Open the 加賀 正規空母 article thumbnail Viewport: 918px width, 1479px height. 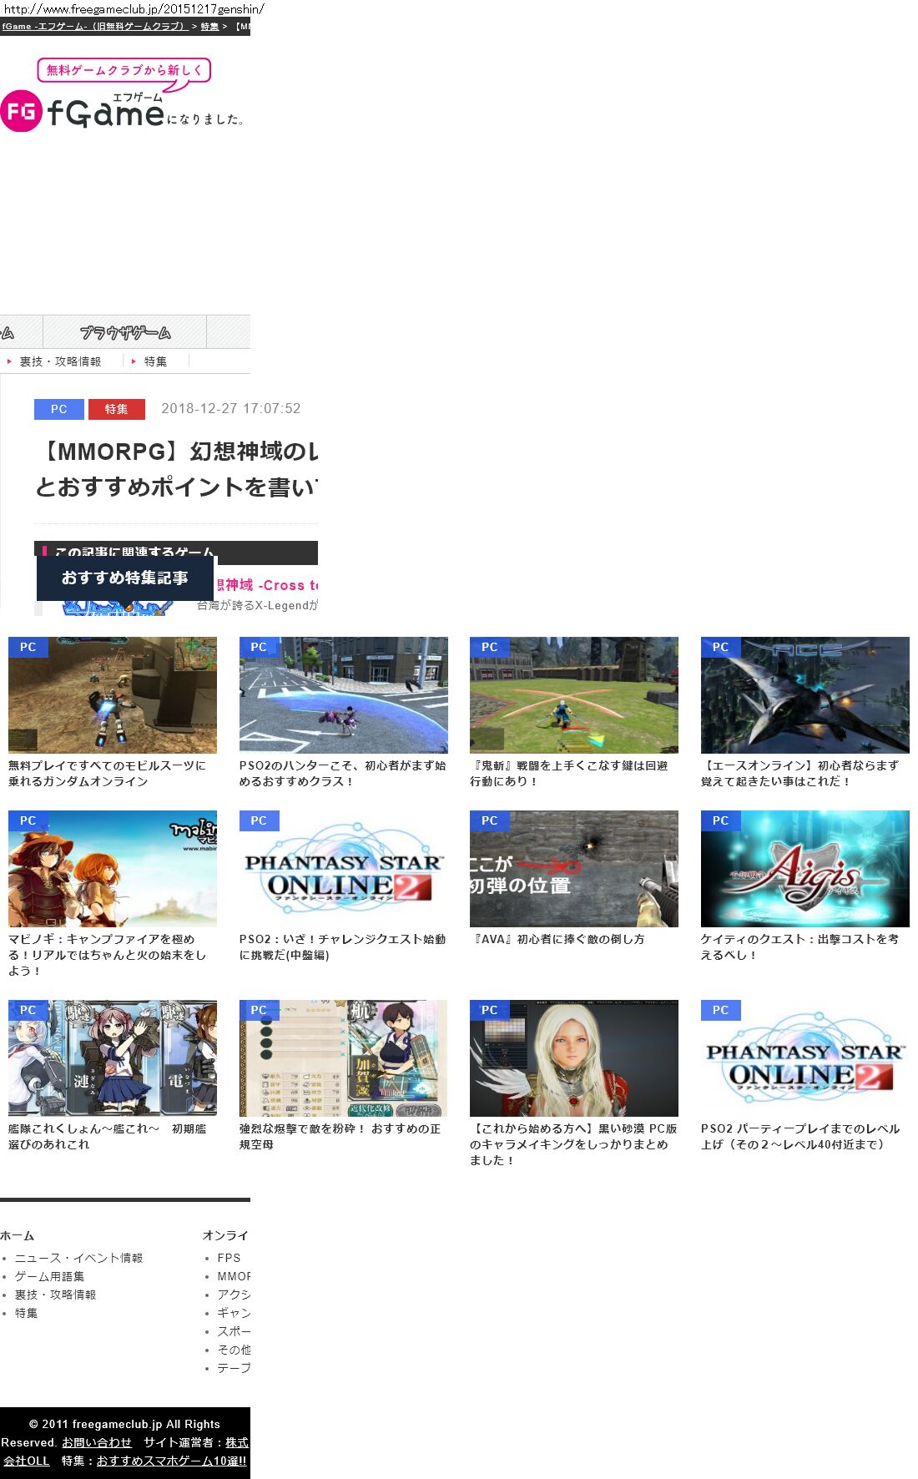click(344, 1058)
